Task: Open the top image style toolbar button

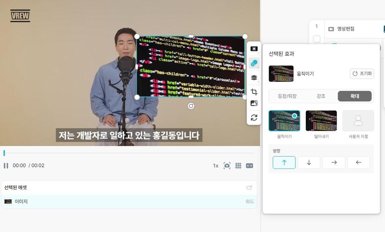Action: tap(254, 49)
